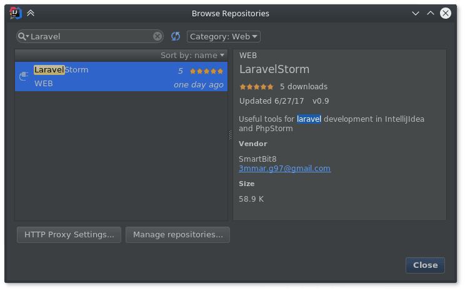The width and height of the screenshot is (465, 291).
Task: Click the star rating in plugin details
Action: 256,87
